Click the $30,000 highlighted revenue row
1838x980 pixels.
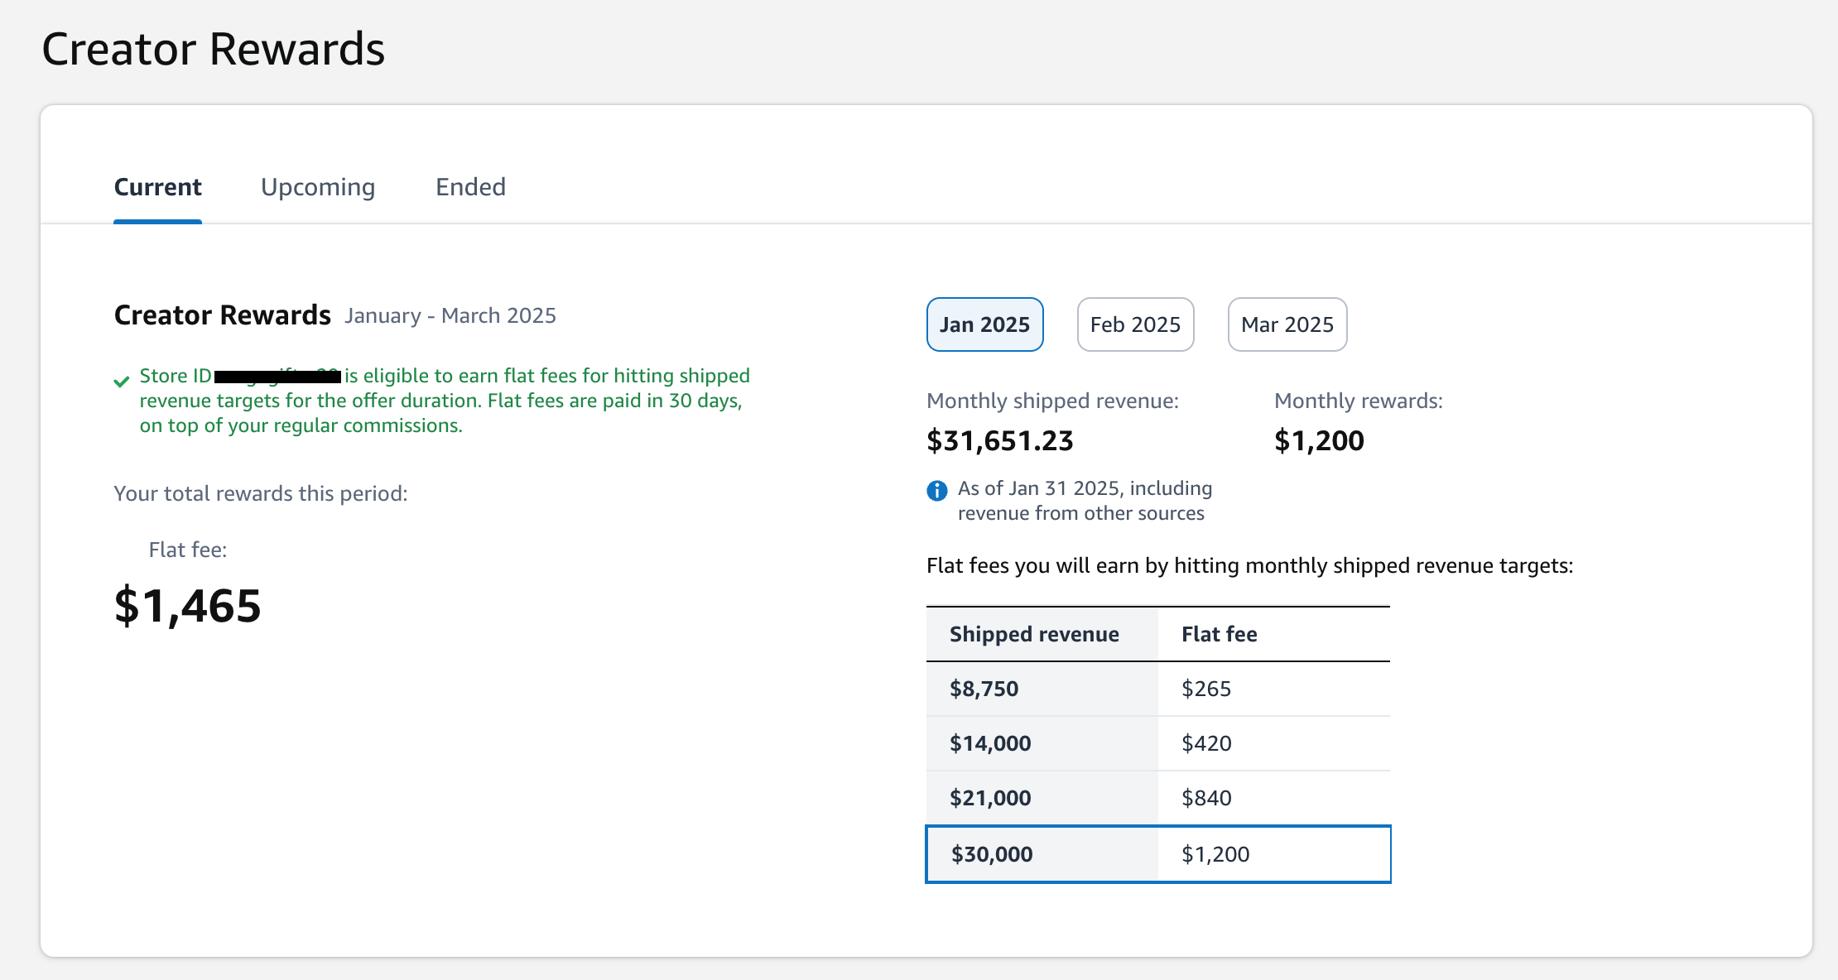tap(992, 854)
